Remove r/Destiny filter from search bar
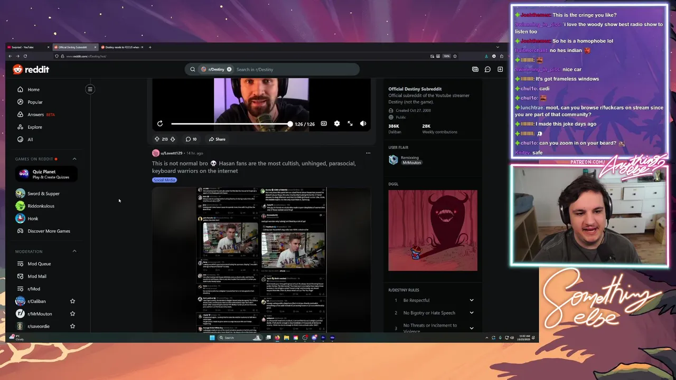The height and width of the screenshot is (380, 676). pyautogui.click(x=229, y=69)
